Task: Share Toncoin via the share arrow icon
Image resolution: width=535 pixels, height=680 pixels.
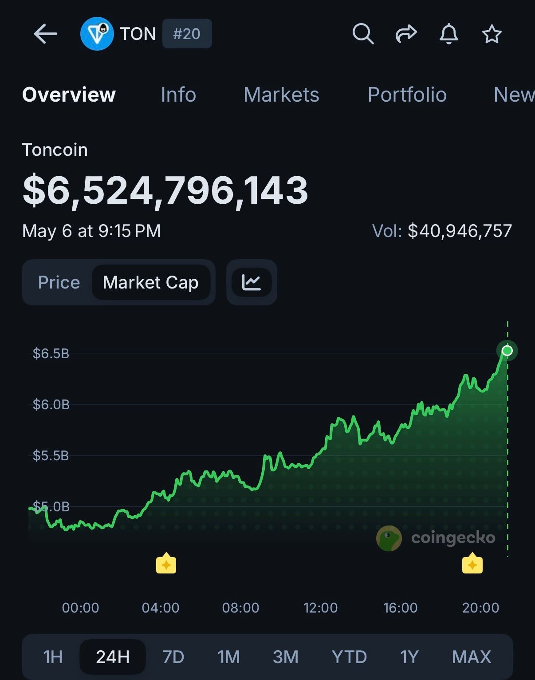Action: click(406, 34)
